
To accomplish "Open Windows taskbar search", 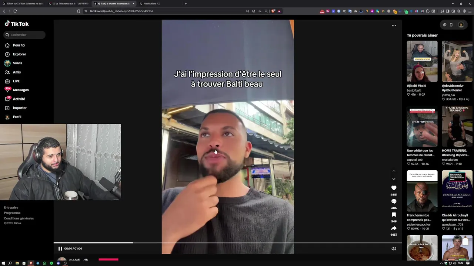I will click(10, 263).
